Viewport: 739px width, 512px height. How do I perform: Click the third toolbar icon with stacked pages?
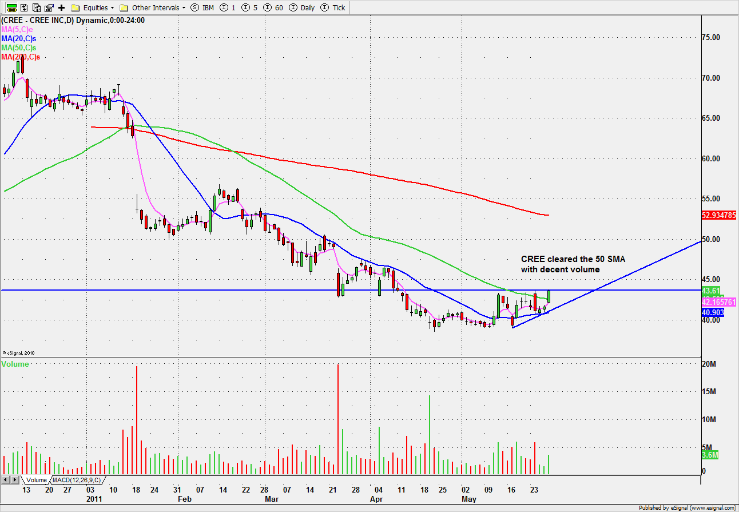pos(36,7)
